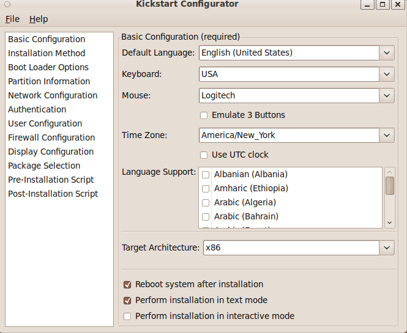
Task: Open the Help menu
Action: [x=39, y=19]
